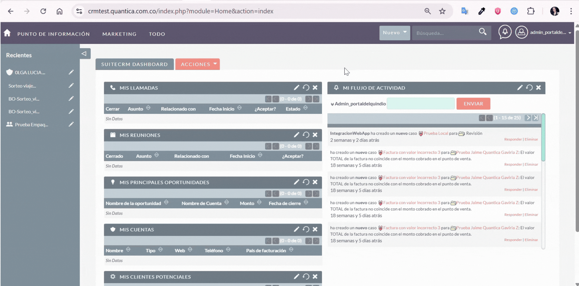579x286 pixels.
Task: Click the home icon in navigation bar
Action: tap(7, 33)
